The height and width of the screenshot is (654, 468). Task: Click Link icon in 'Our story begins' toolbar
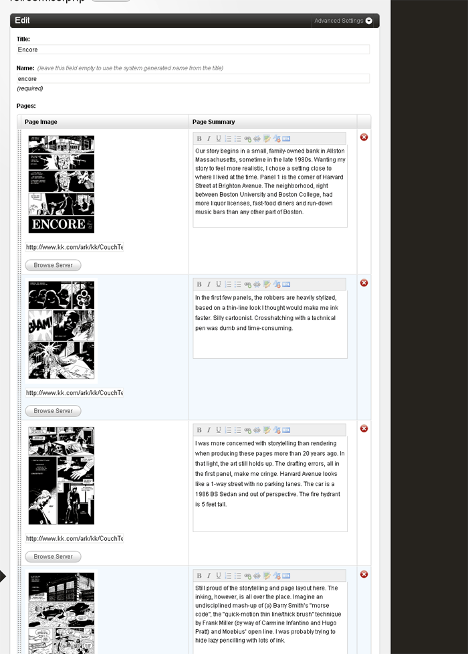247,139
